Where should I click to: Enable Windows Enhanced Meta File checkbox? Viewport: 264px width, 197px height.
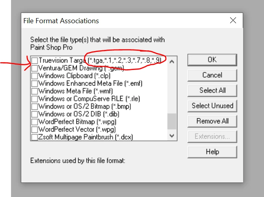coord(35,83)
